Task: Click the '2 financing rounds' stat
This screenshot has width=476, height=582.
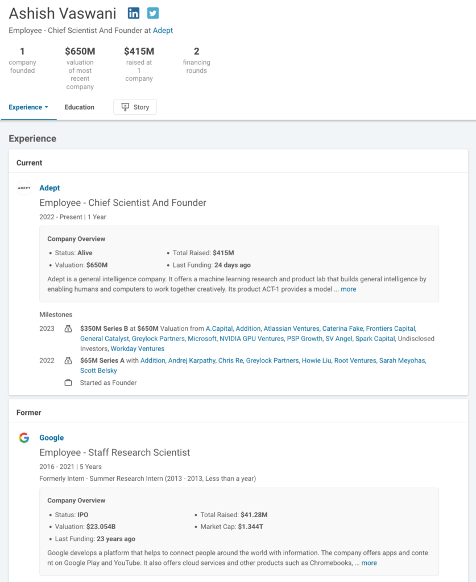Action: [x=196, y=60]
